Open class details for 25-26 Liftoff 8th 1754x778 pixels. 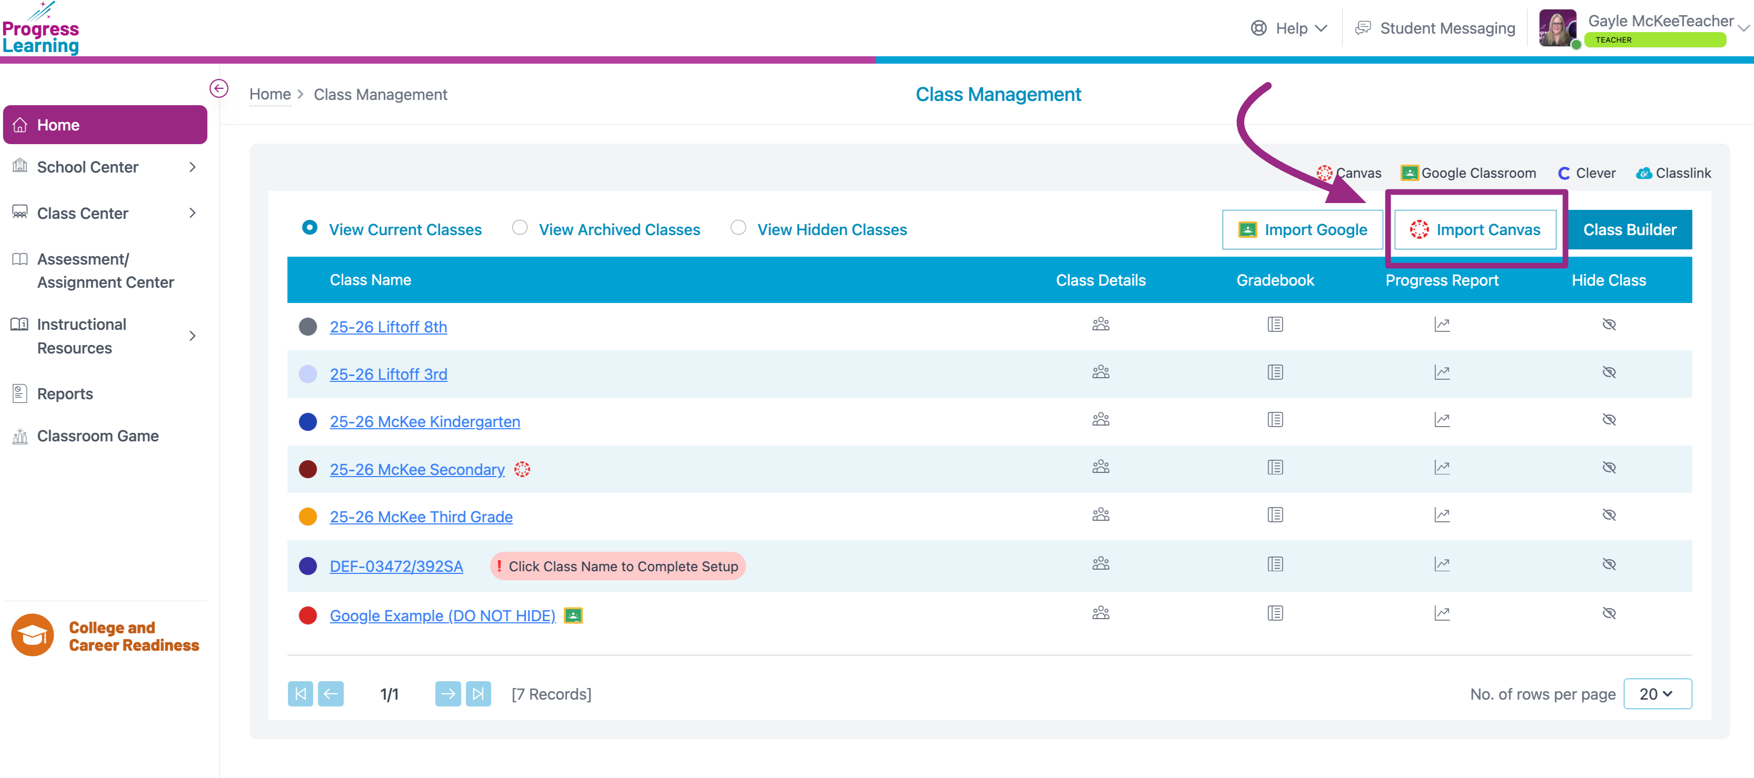[x=1101, y=325]
